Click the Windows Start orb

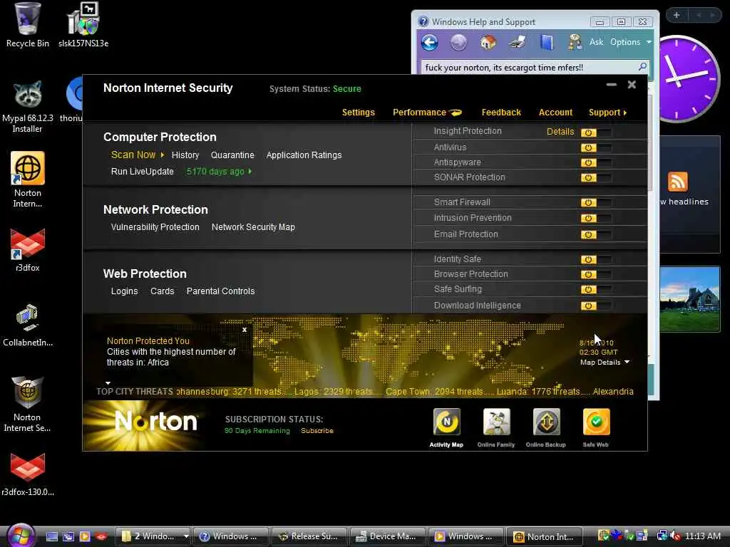21,536
